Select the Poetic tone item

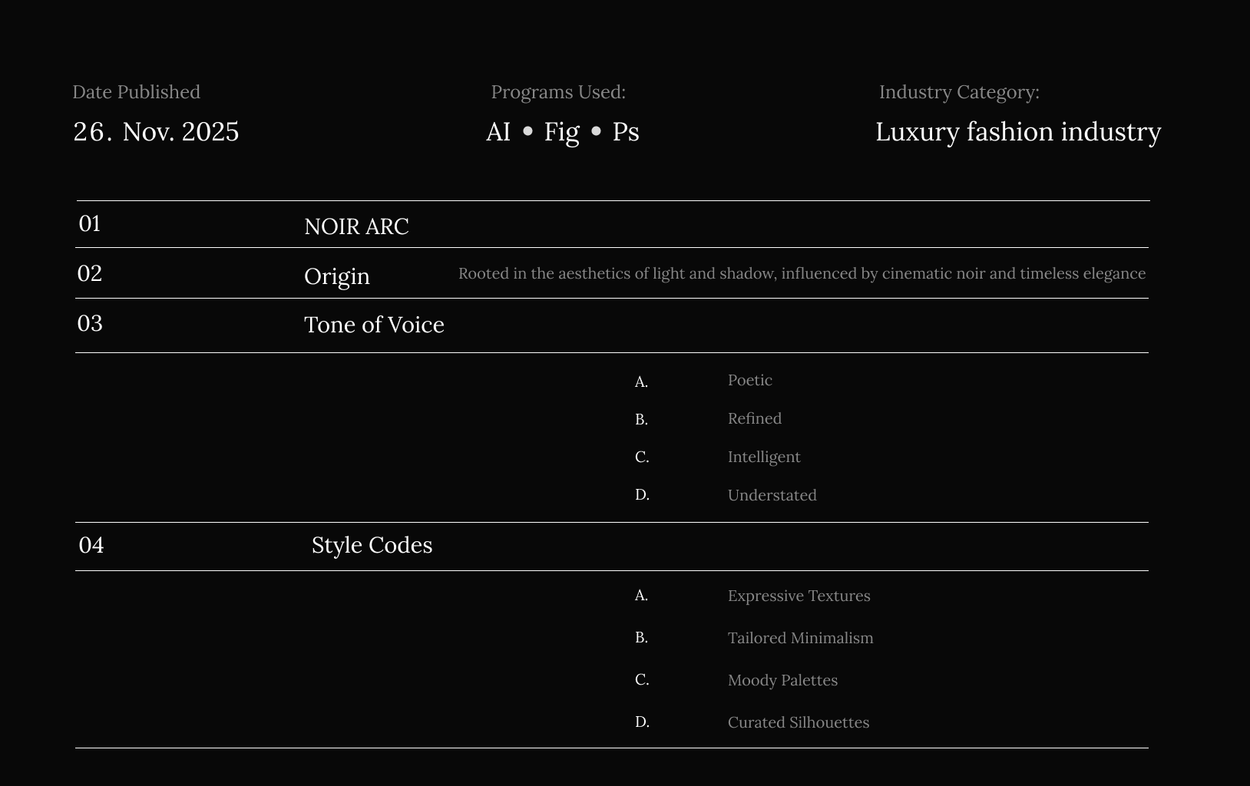pos(749,380)
